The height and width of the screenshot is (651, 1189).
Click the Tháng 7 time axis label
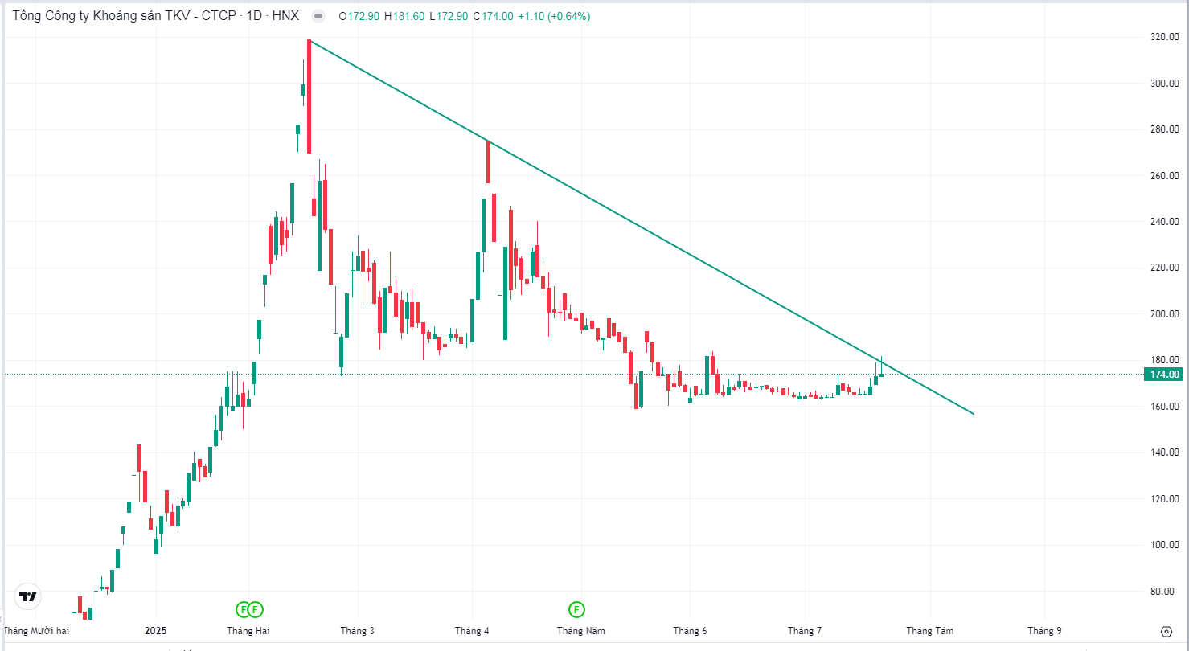point(805,631)
